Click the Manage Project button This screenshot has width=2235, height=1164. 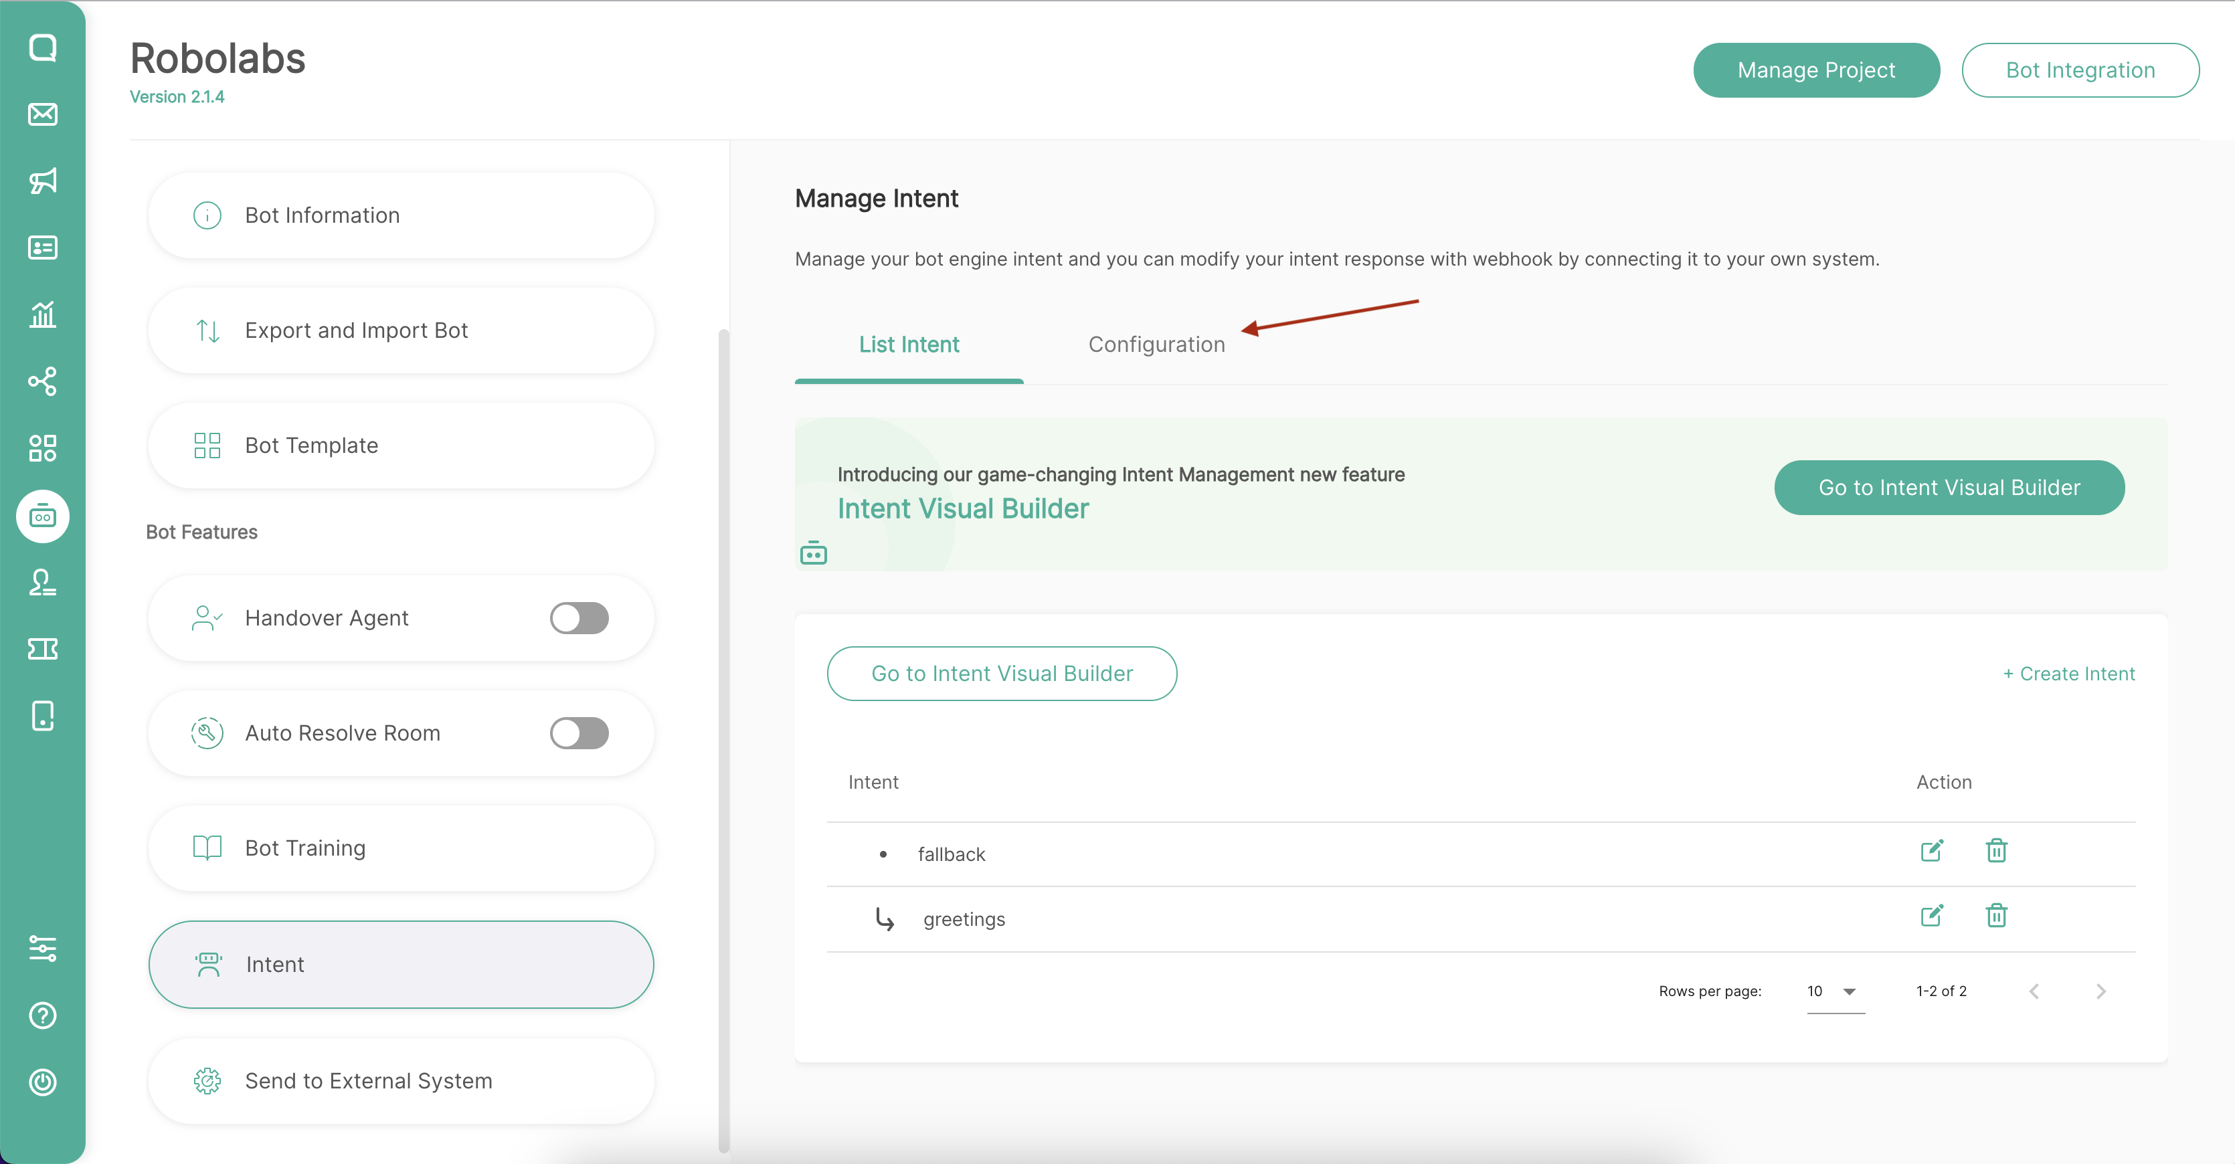pyautogui.click(x=1816, y=70)
